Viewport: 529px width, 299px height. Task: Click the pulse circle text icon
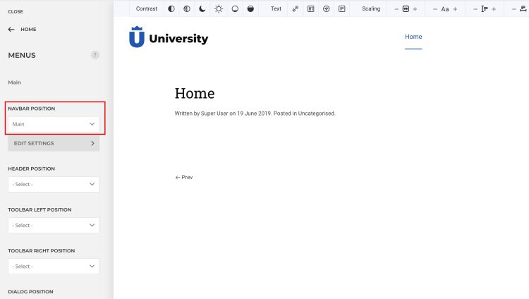point(327,8)
